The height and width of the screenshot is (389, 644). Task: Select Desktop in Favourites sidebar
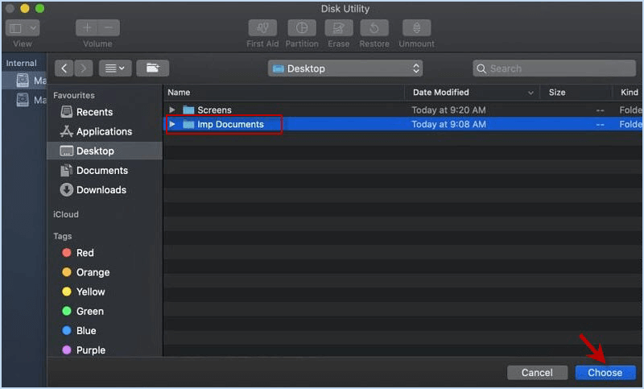pos(105,151)
